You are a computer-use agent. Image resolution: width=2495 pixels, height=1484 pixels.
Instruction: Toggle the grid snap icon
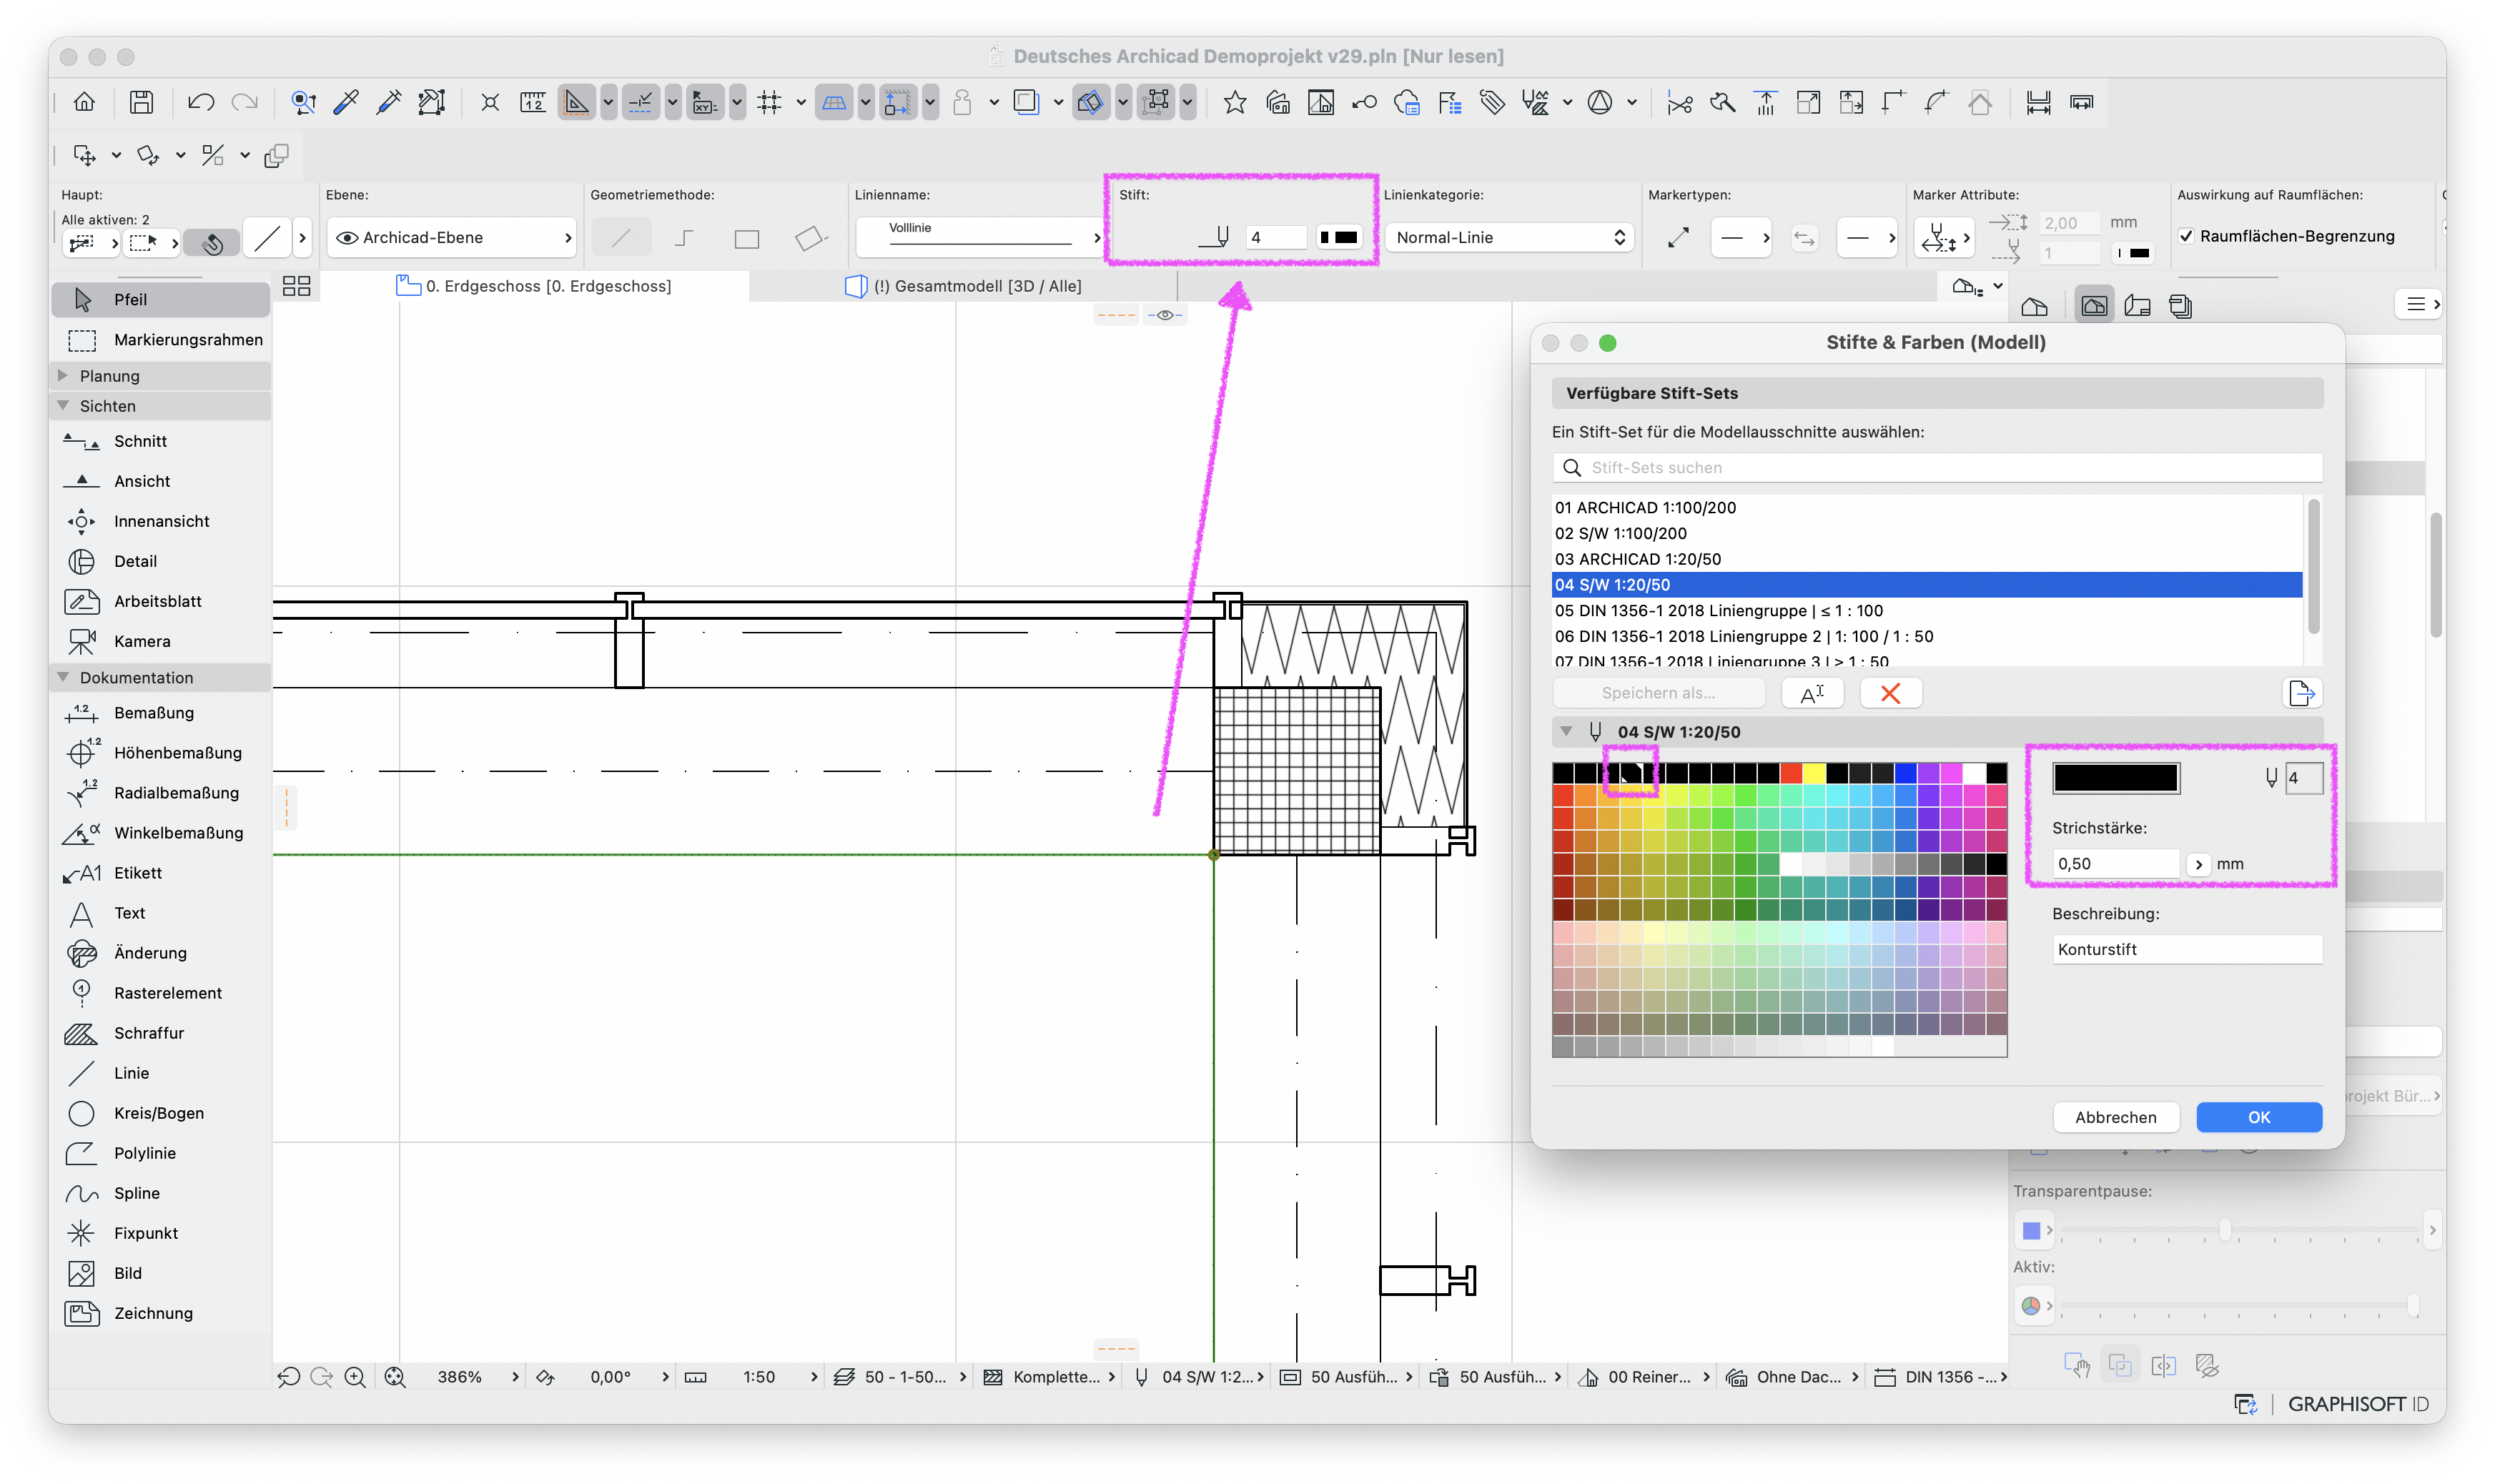coord(769,102)
